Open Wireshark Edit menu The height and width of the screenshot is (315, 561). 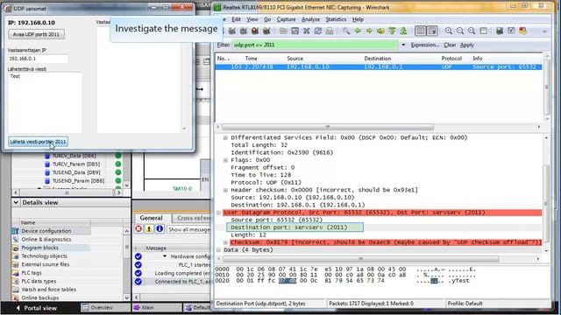pos(236,19)
